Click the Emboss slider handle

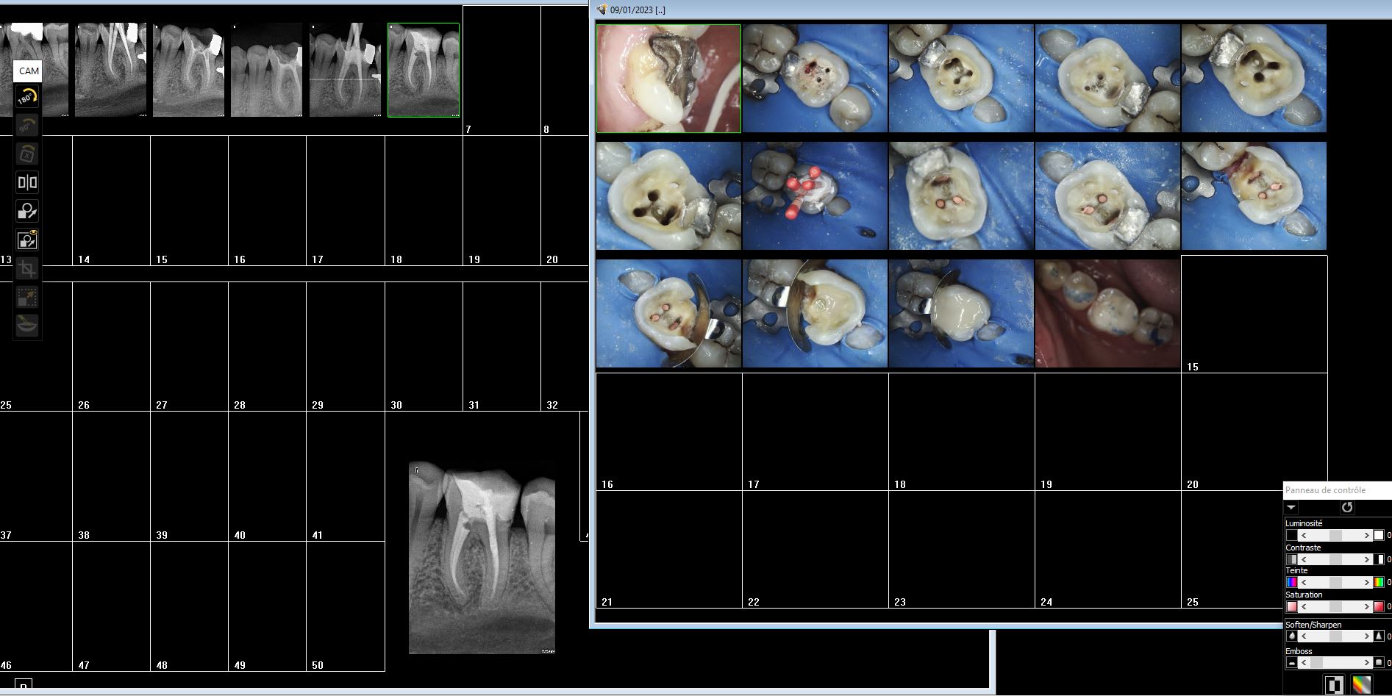tap(1316, 663)
